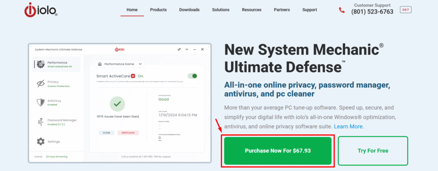Select the Privacy eye icon
438x171 pixels.
[41, 83]
